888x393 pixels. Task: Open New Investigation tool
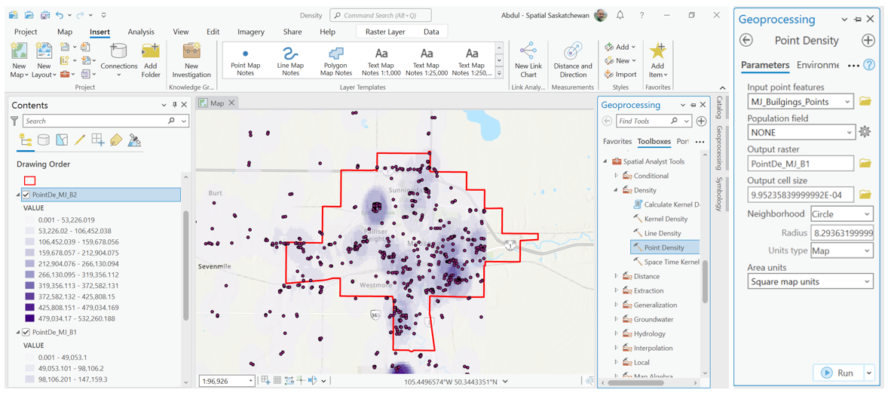(x=191, y=53)
